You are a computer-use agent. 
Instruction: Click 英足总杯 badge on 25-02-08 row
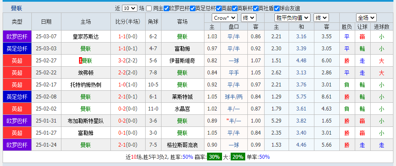tap(17, 97)
